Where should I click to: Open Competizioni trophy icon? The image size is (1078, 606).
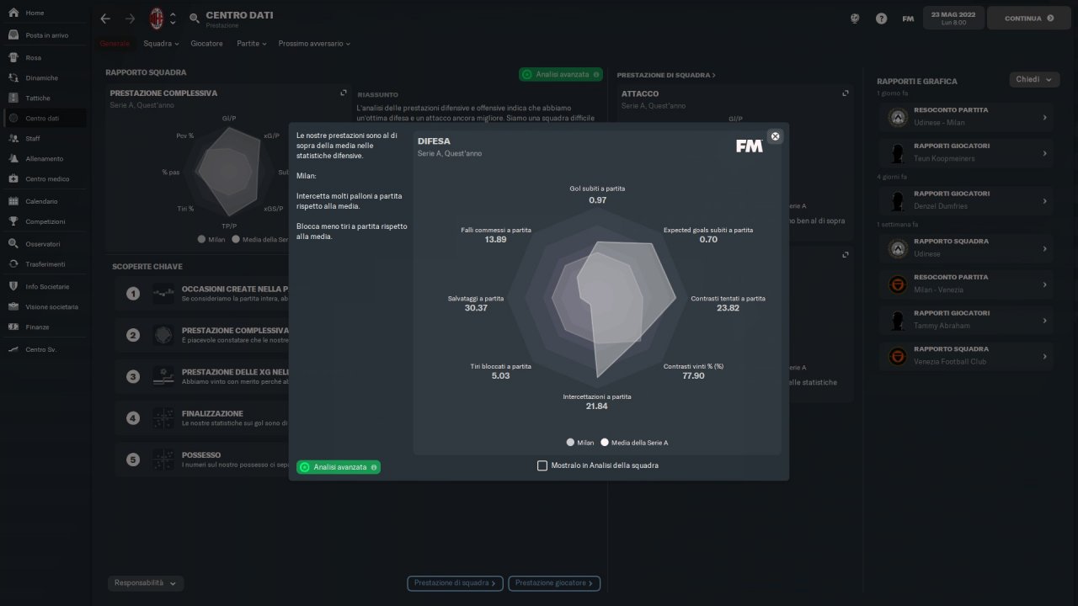[x=13, y=221]
